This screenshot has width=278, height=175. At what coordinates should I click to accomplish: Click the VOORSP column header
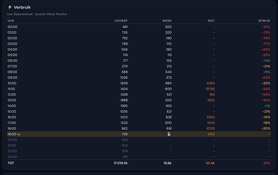point(121,21)
